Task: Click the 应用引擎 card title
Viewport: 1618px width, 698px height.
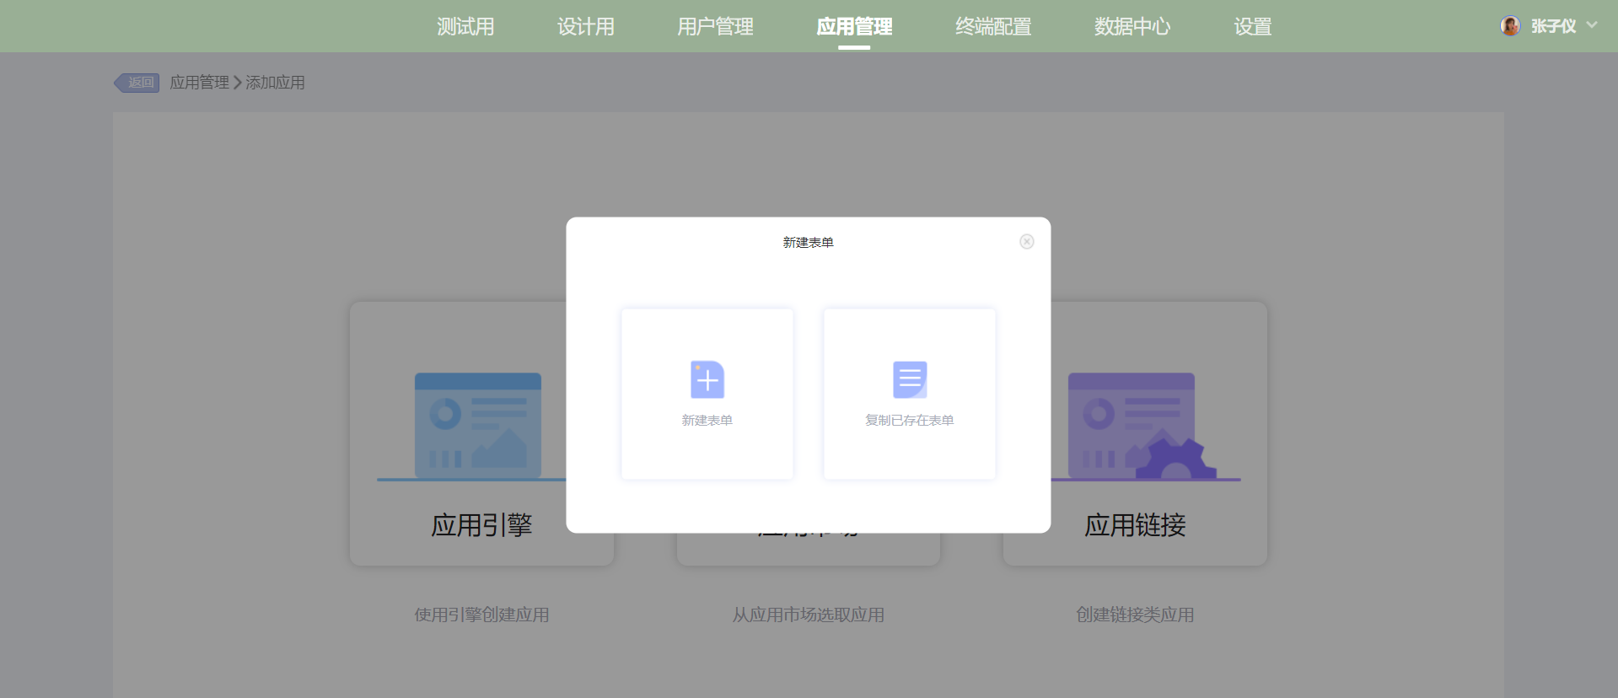Action: [x=482, y=525]
